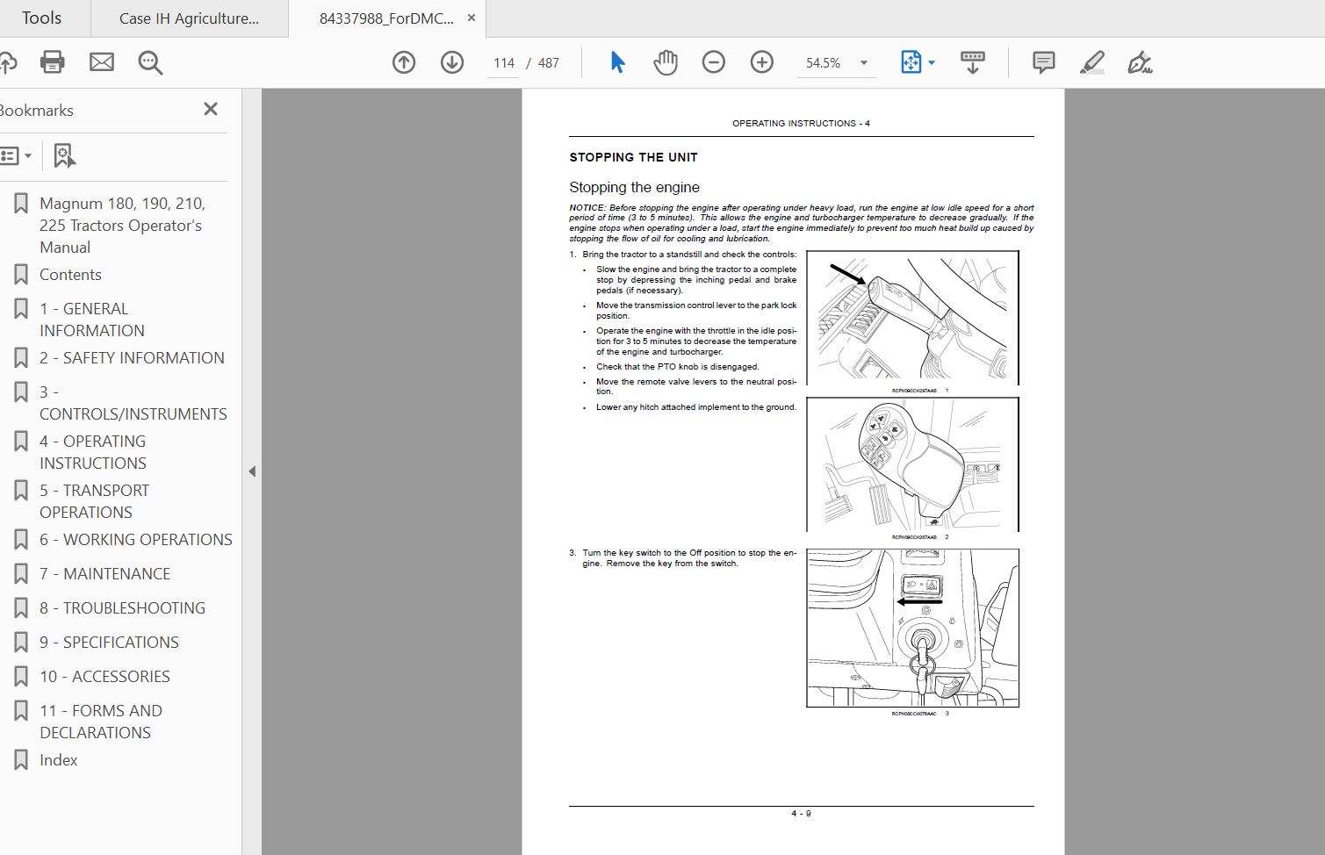Image resolution: width=1325 pixels, height=855 pixels.
Task: Click bookmark icon beside Contents
Action: (x=21, y=275)
